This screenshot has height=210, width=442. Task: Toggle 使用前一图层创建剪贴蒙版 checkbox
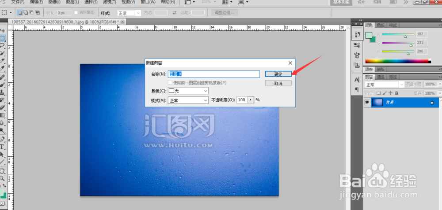(170, 82)
